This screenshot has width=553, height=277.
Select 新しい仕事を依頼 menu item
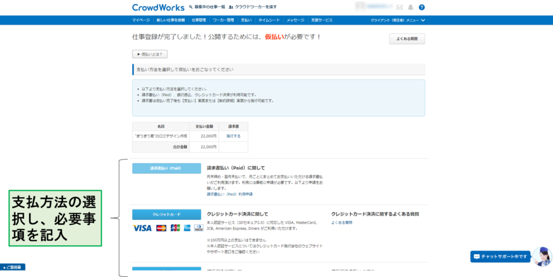click(x=171, y=20)
